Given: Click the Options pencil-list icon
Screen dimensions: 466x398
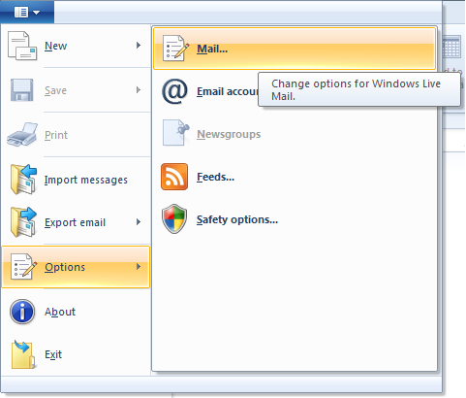Looking at the screenshot, I should [23, 267].
